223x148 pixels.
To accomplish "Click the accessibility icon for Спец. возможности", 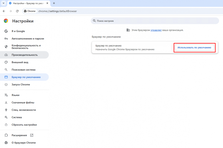I will click(x=6, y=110).
